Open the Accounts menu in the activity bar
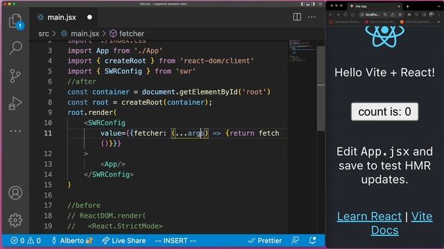 point(15,193)
